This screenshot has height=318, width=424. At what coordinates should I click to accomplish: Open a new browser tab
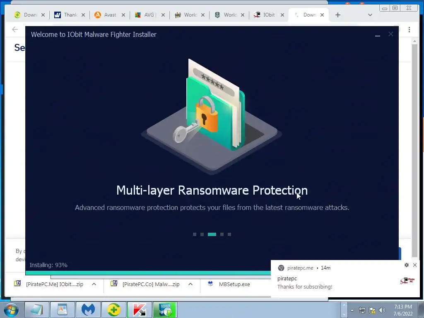click(338, 15)
